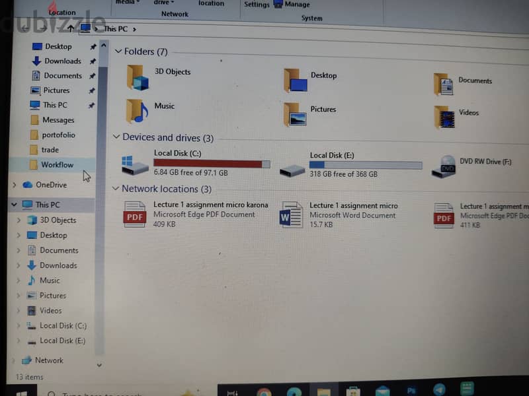
Task: Go to Documents in Quick access
Action: [63, 76]
